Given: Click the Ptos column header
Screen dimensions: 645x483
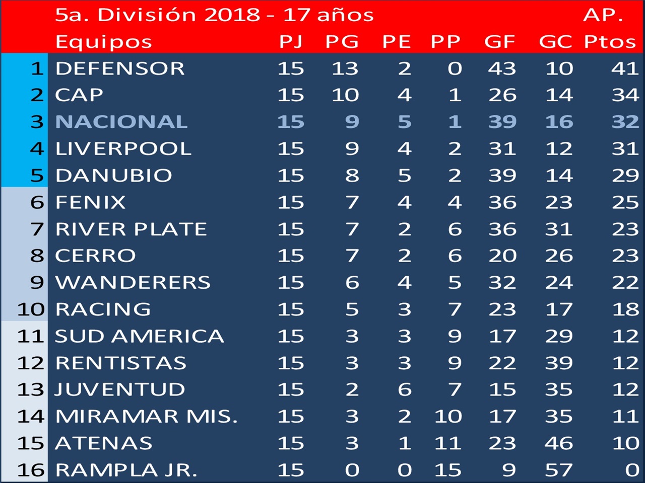Looking at the screenshot, I should click(610, 42).
